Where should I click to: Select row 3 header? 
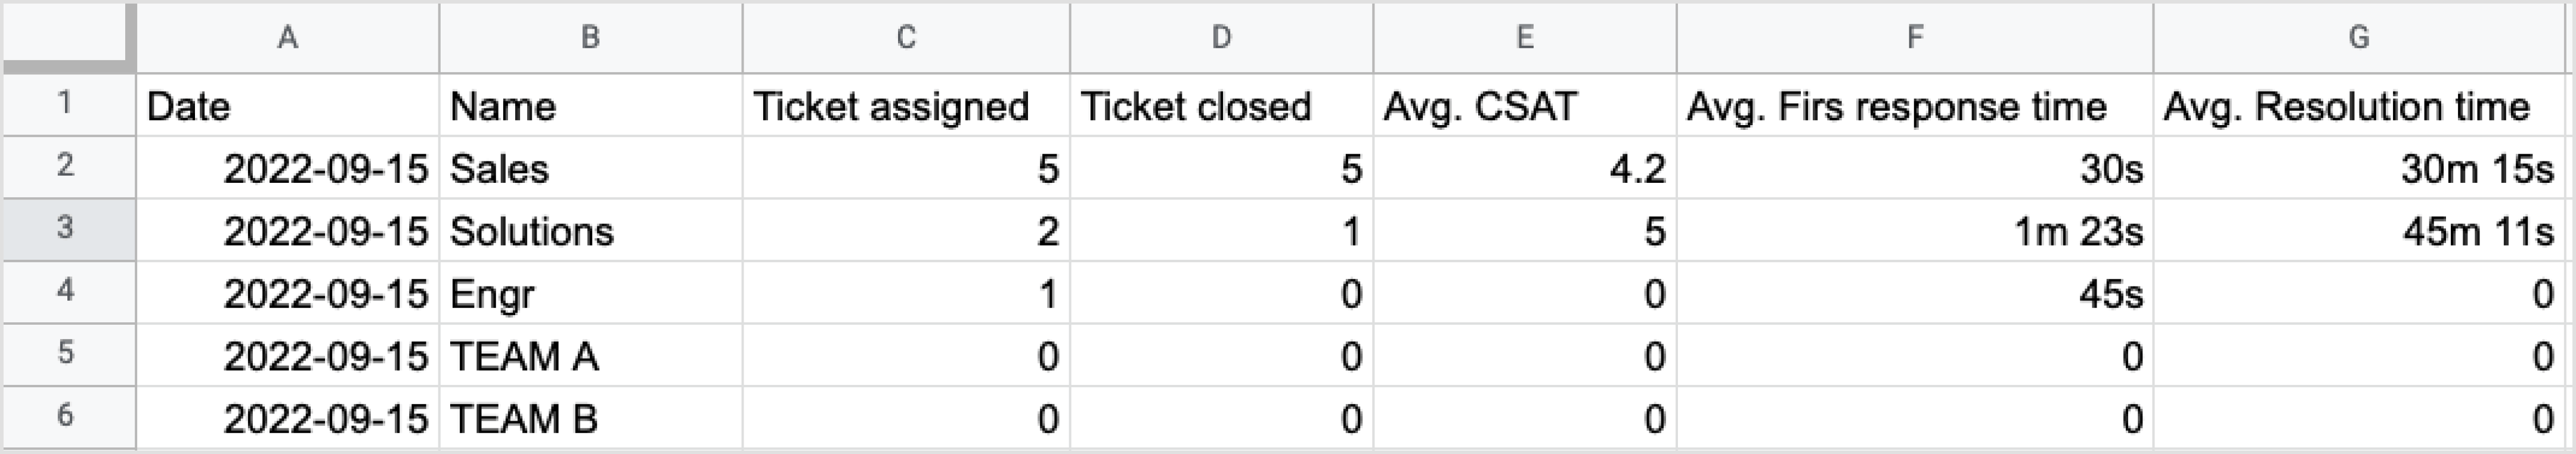66,229
